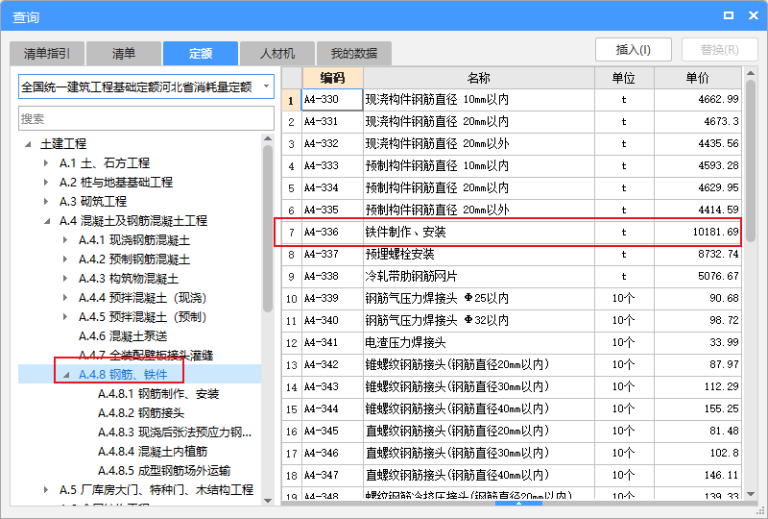Collapse A.4.8 钢筋、铁件 node arrow

pyautogui.click(x=66, y=375)
